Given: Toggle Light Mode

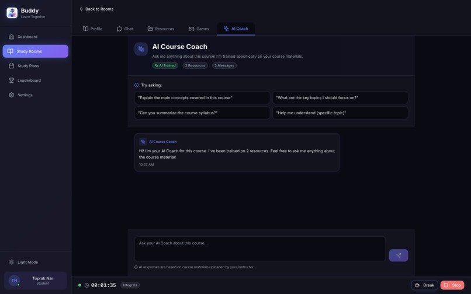Looking at the screenshot, I should [36, 262].
